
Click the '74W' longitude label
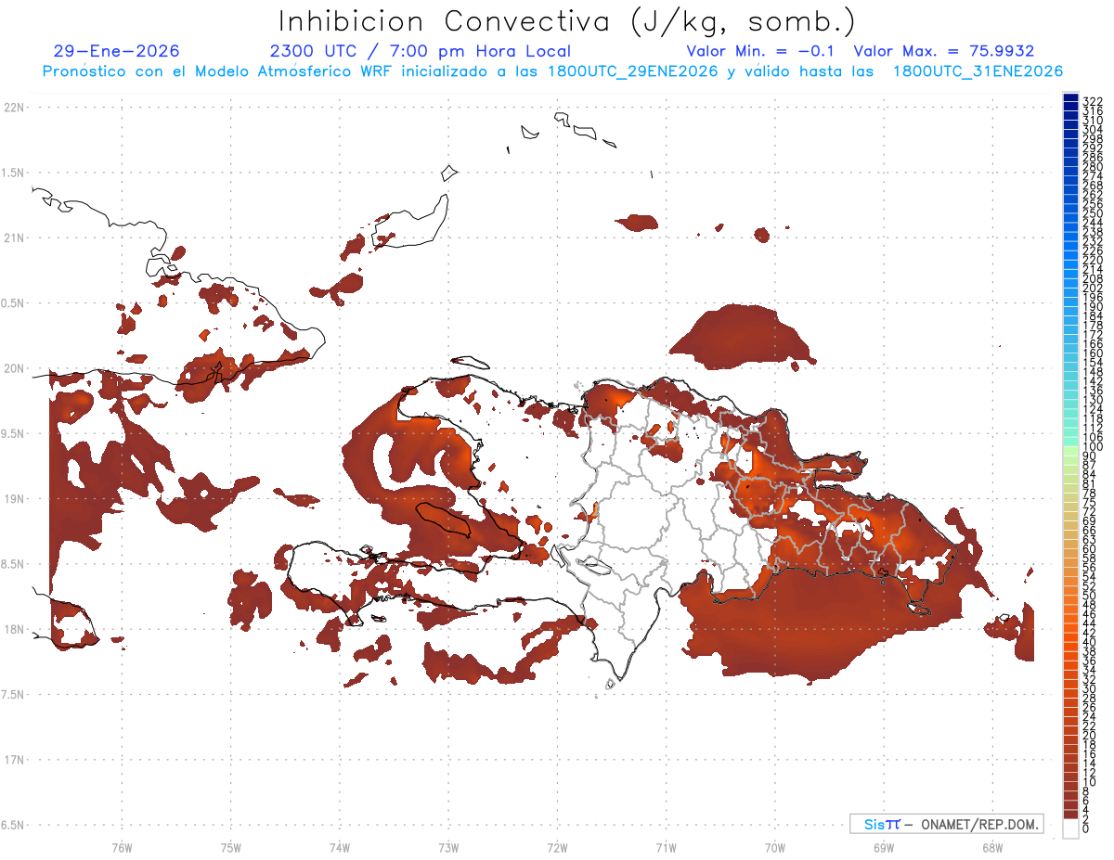[x=339, y=847]
